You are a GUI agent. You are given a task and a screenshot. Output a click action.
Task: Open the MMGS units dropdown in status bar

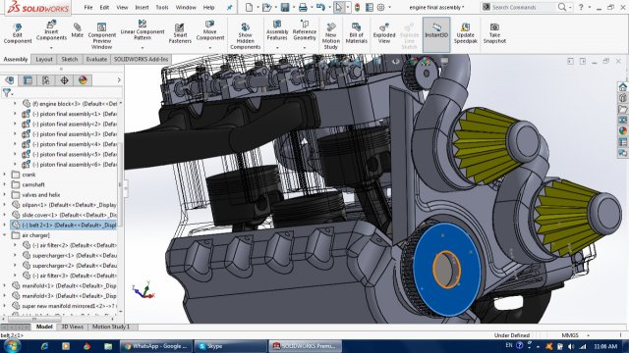point(588,335)
